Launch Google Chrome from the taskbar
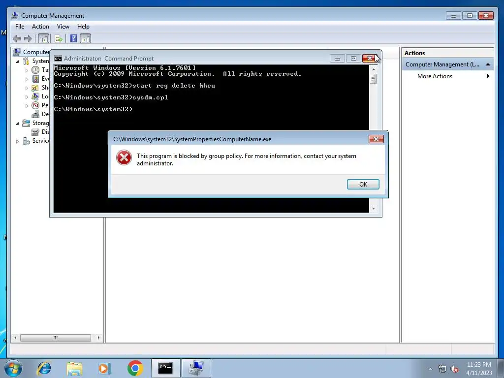The height and width of the screenshot is (378, 504). pos(135,368)
